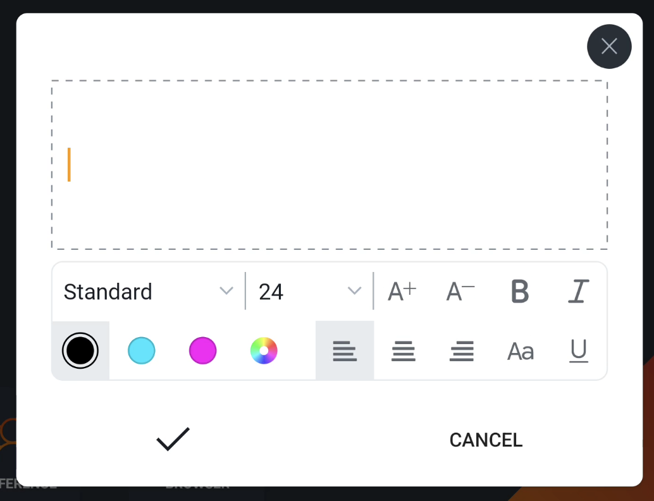Align text to the right
Viewport: 654px width, 501px height.
(x=461, y=350)
